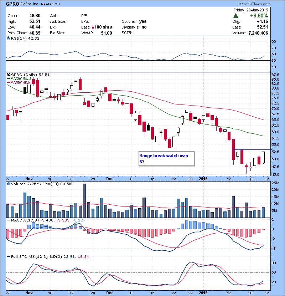Click the Full STO %K legend marker

8,256
